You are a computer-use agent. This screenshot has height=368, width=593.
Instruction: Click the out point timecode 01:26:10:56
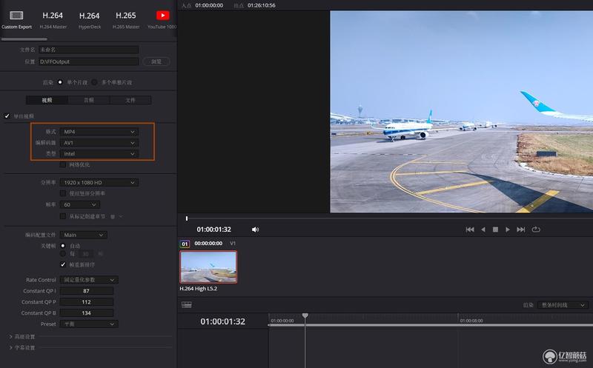tap(262, 5)
